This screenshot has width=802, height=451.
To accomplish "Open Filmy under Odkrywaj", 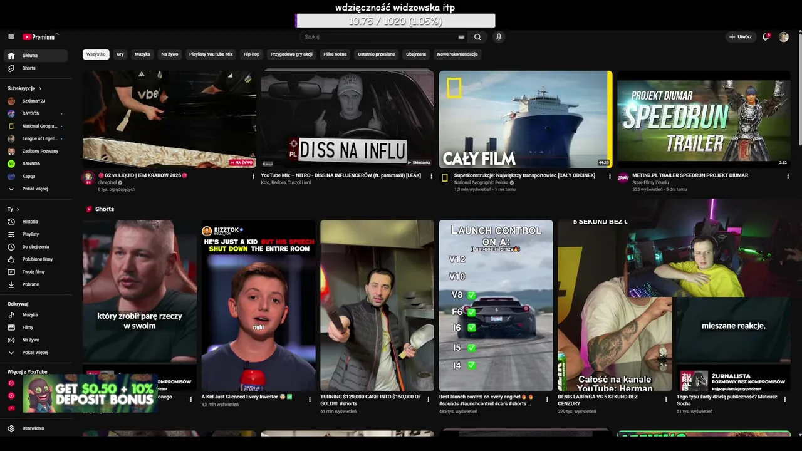I will (x=36, y=328).
